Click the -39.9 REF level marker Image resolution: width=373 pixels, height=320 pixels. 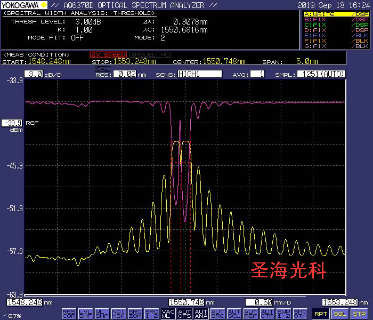[12, 123]
